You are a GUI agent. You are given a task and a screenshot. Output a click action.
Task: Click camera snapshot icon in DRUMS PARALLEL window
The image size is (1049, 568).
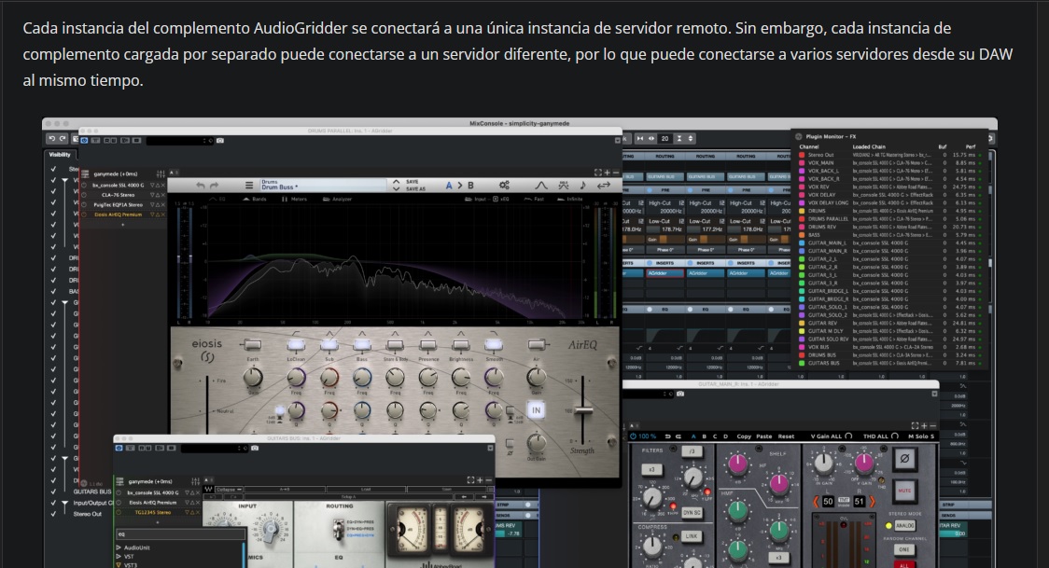pos(220,140)
